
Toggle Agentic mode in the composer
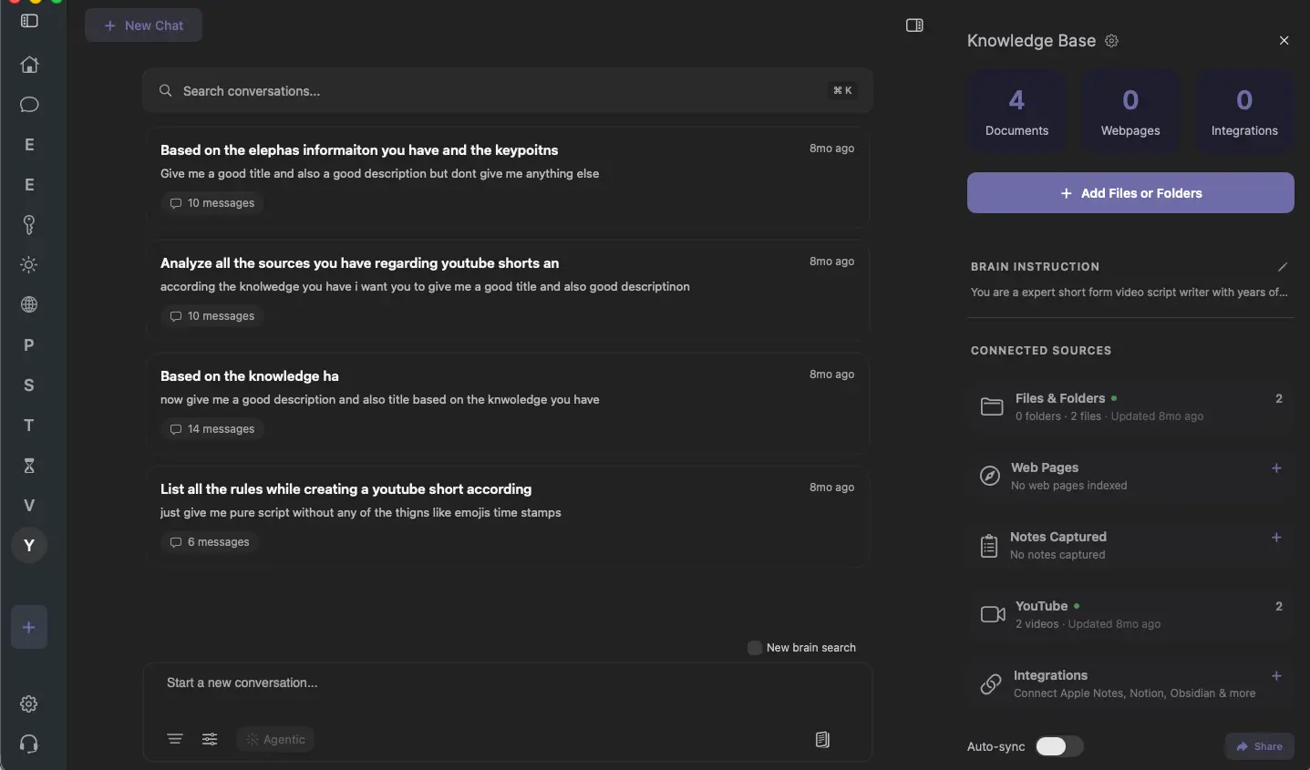[274, 739]
